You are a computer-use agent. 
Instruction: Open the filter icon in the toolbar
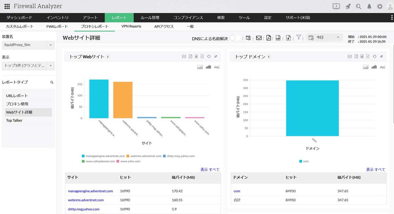point(298,38)
